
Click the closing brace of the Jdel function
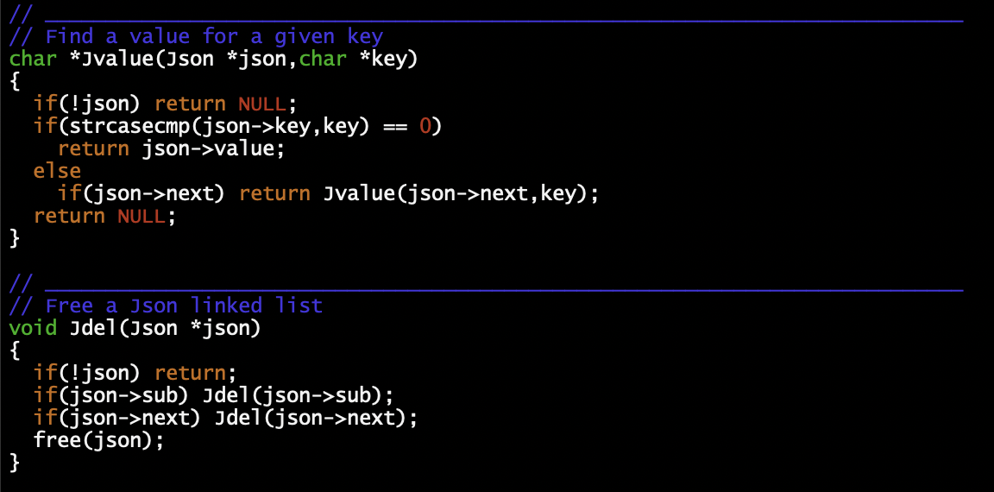pyautogui.click(x=15, y=463)
